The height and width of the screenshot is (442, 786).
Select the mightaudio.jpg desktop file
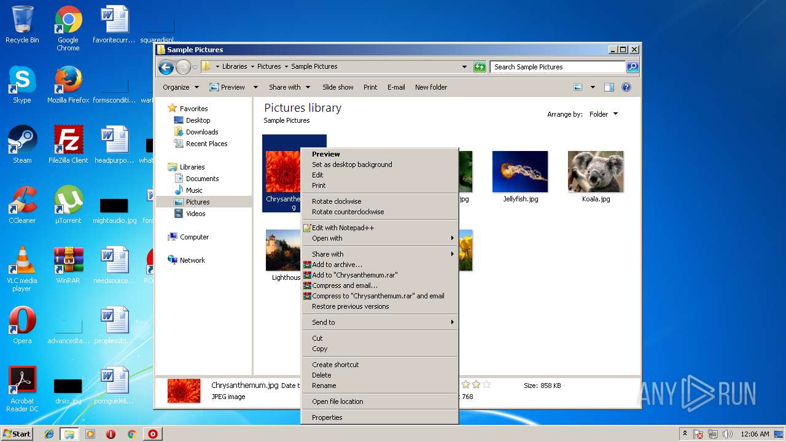[114, 211]
